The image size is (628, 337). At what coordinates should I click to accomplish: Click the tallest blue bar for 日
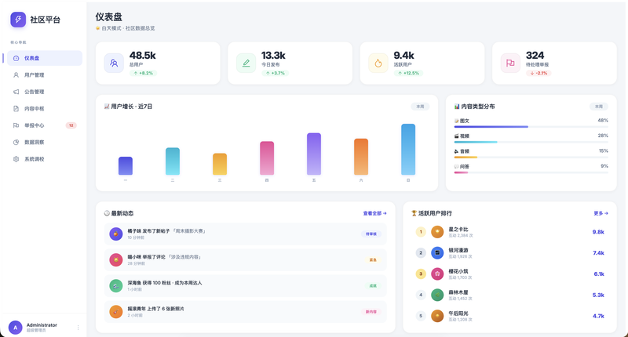[408, 150]
